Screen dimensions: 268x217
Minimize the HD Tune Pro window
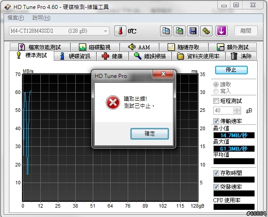pyautogui.click(x=224, y=5)
